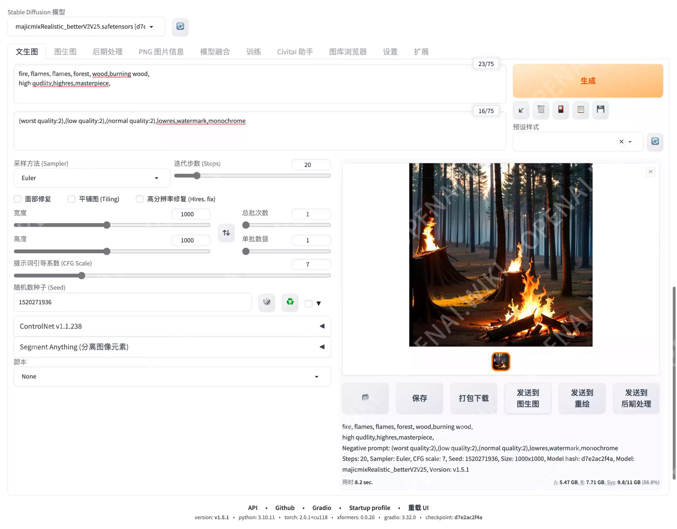Viewport: 677px width, 529px height.
Task: Click the 打包下载 button
Action: coord(474,398)
